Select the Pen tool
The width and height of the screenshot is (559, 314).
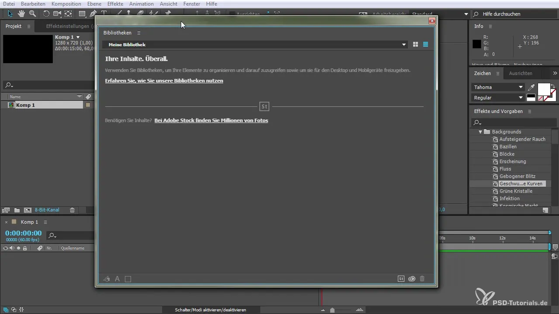[x=93, y=14]
